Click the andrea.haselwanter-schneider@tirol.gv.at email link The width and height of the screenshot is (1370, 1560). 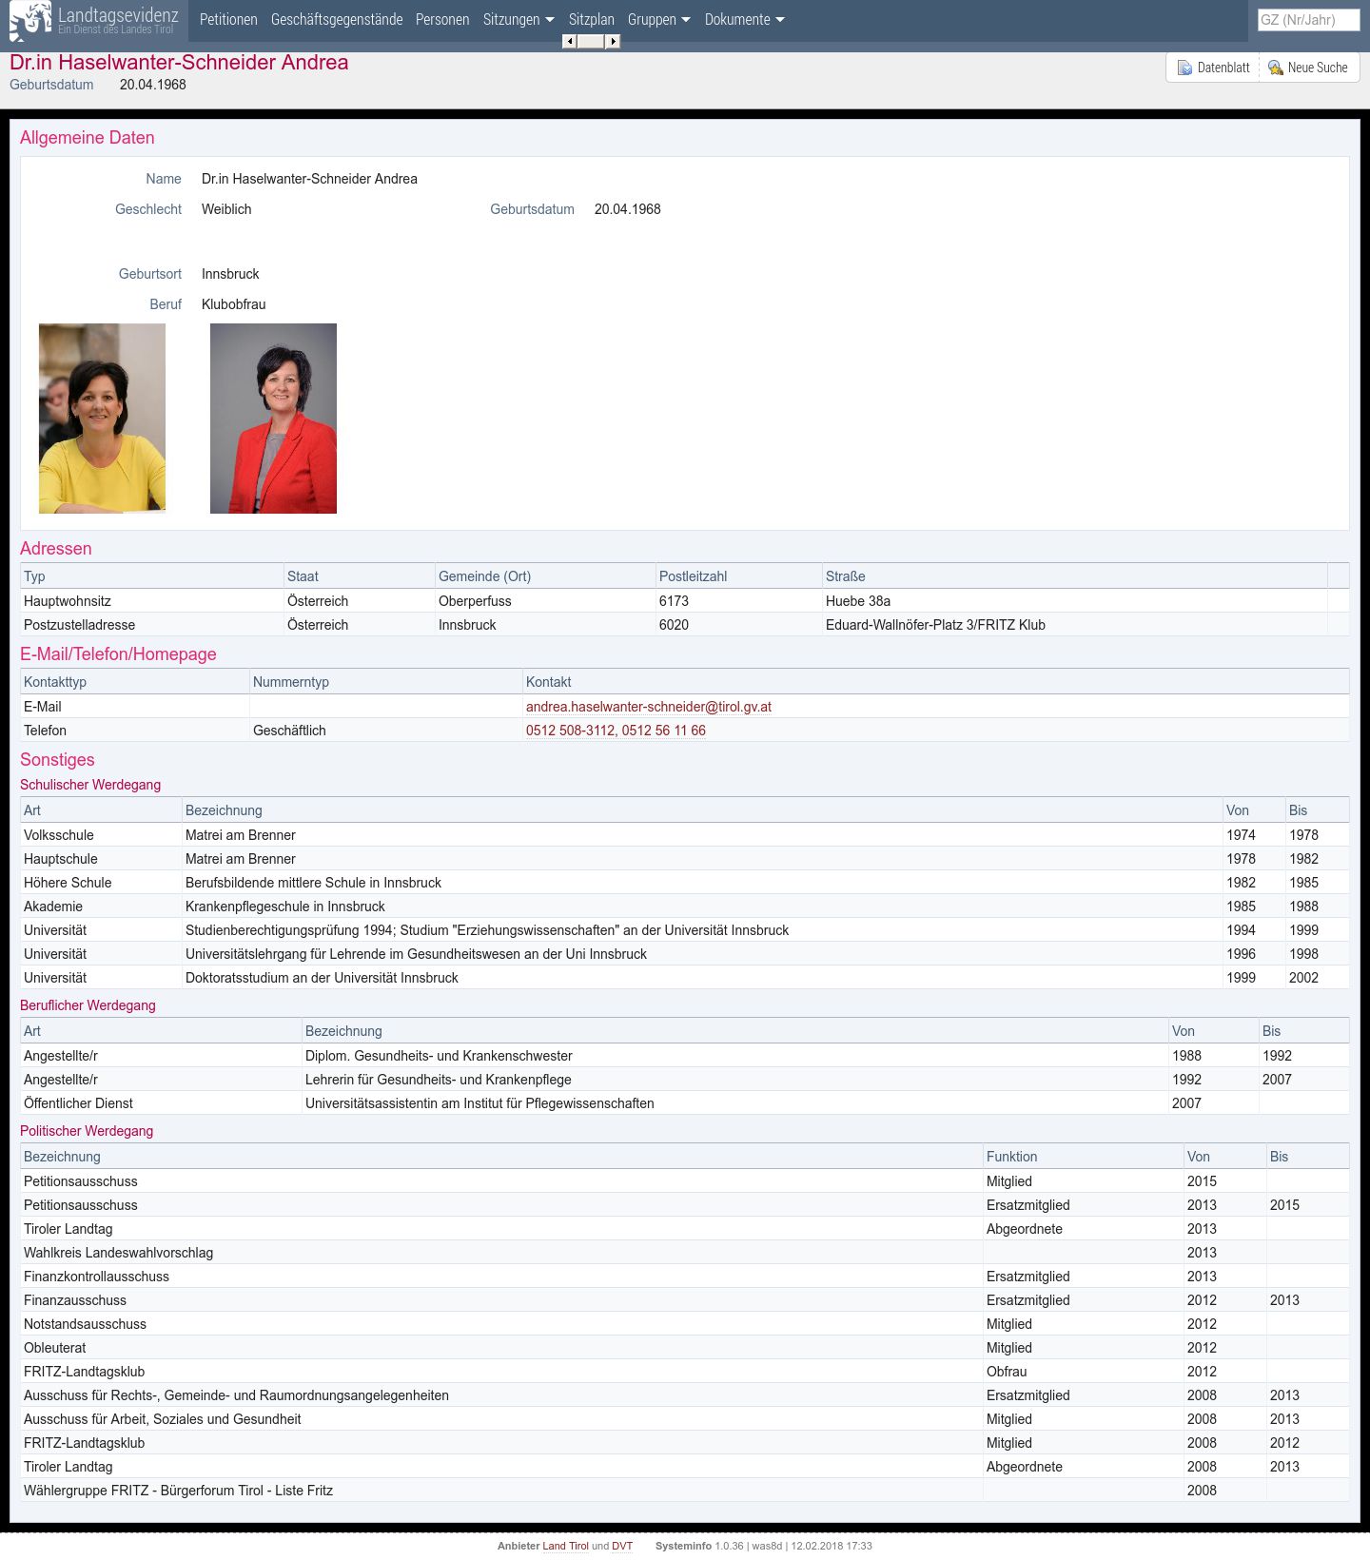point(649,707)
